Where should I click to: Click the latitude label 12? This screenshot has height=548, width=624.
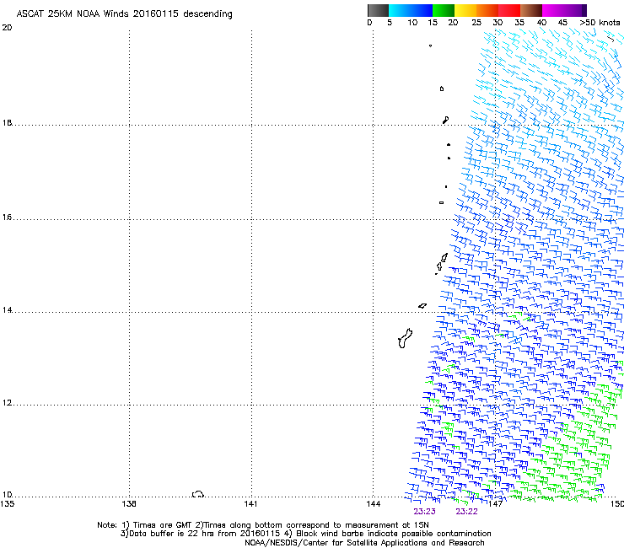point(7,403)
